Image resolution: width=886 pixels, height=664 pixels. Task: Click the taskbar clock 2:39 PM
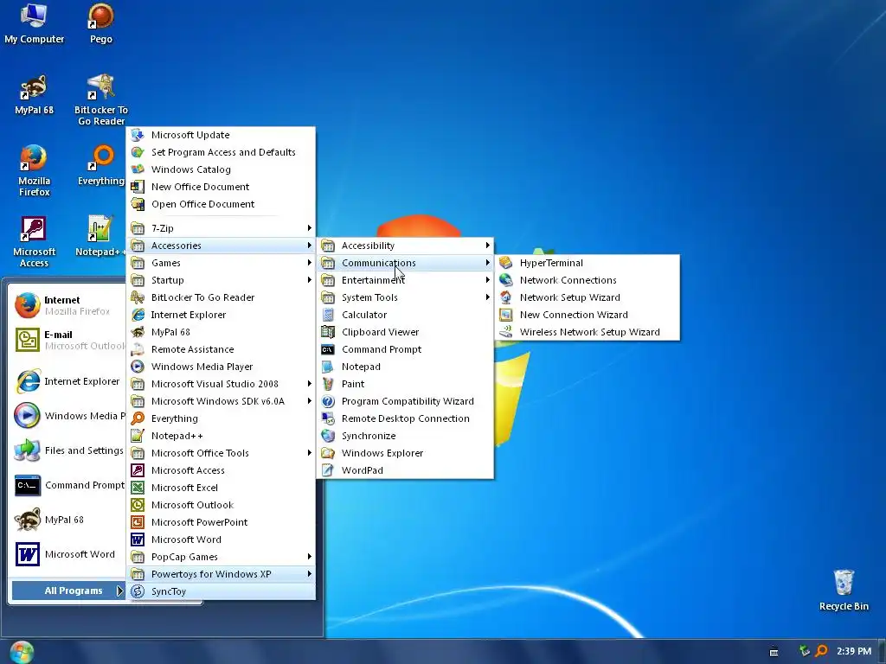[854, 652]
